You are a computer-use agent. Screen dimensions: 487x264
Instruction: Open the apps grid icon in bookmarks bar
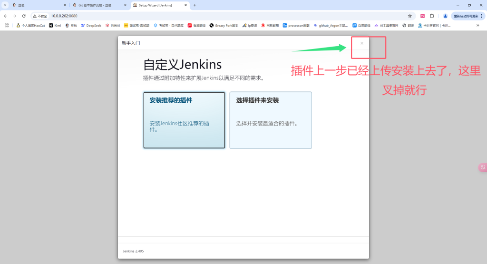pos(7,25)
